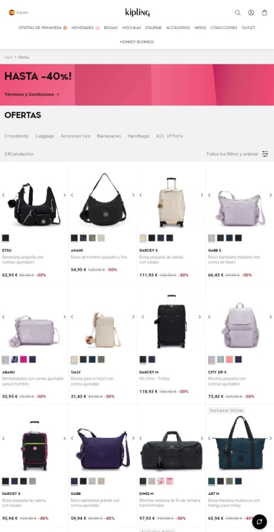Viewport: 274px width, 532px height.
Task: Show next image of TALLY phone bag
Action: [133, 317]
